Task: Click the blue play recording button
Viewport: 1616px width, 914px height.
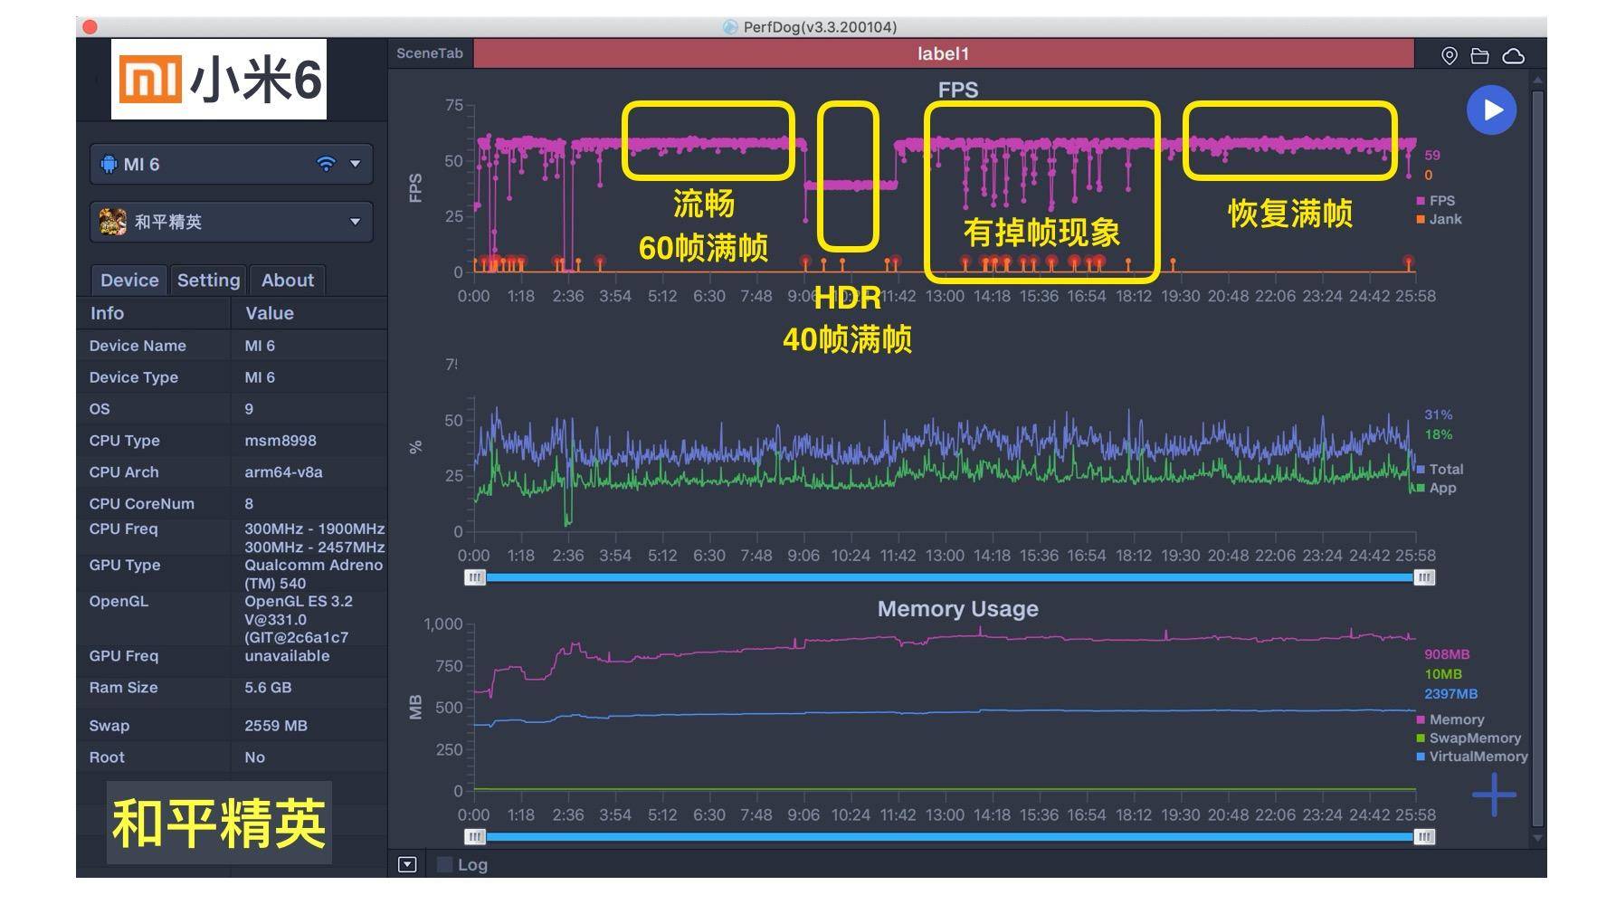Action: [1491, 109]
